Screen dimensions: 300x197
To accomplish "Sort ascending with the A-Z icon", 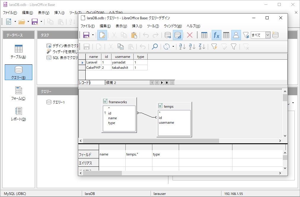I will [x=192, y=47].
